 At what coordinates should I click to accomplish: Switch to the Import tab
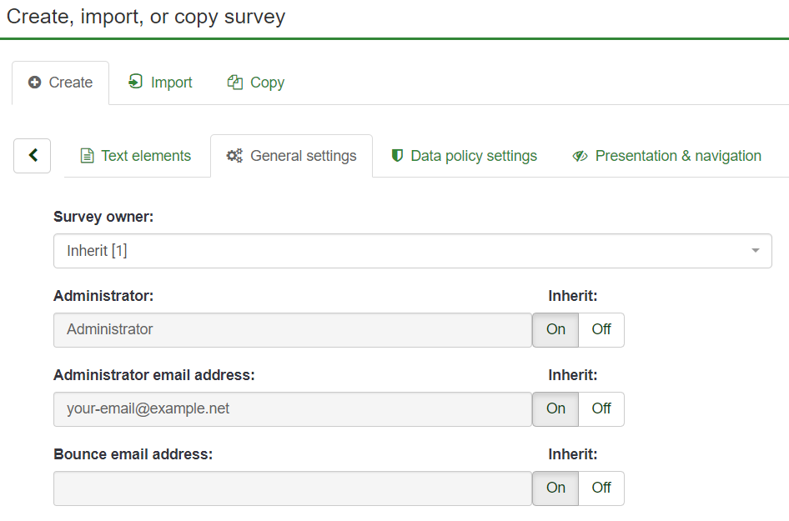click(x=160, y=83)
